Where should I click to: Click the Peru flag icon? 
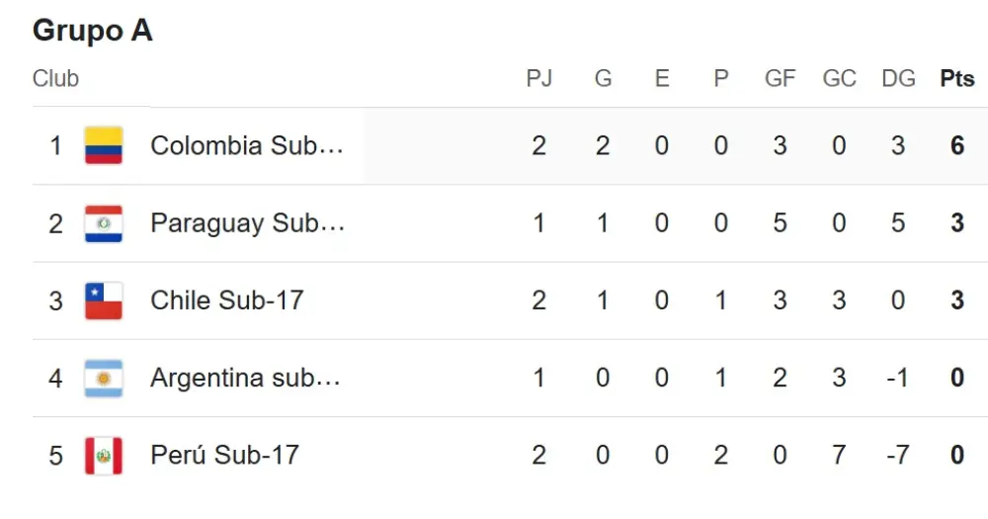[104, 456]
